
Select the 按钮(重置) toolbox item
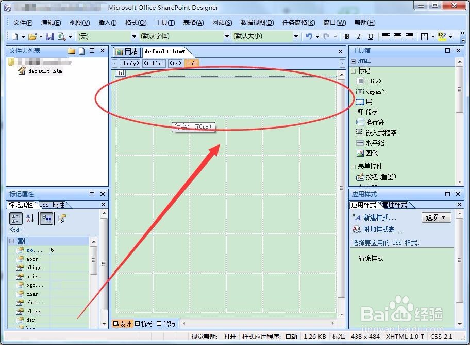[376, 177]
